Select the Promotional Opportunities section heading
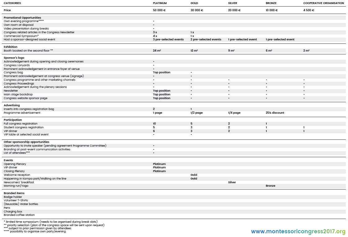Screen dimensions: 348x237 (22, 17)
